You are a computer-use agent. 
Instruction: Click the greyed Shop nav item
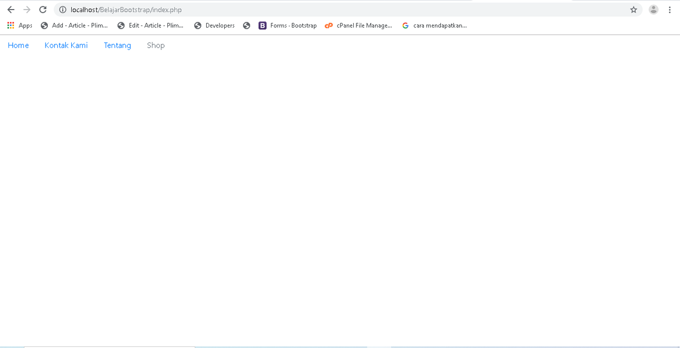[x=156, y=45]
